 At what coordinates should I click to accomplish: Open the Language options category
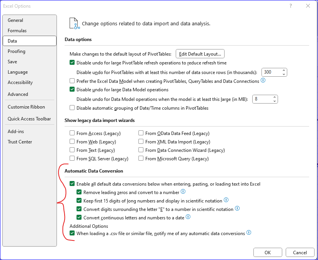point(30,72)
